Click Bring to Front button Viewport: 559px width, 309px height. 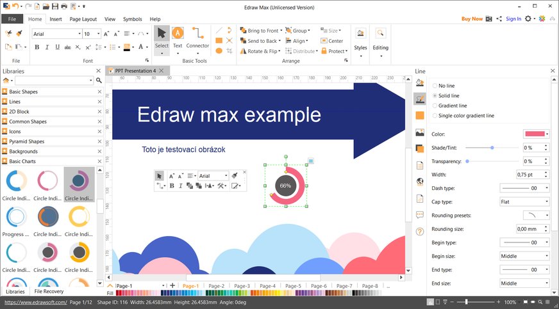(263, 31)
